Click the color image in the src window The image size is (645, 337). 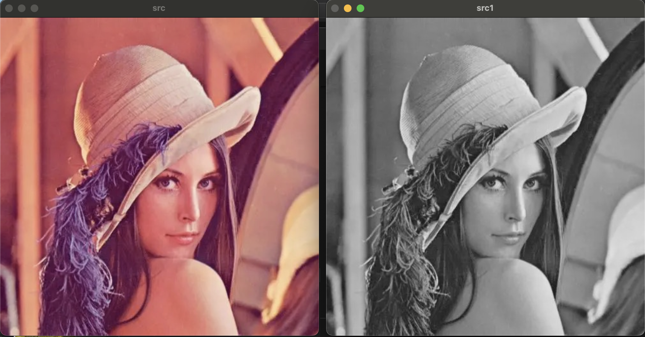(x=159, y=176)
